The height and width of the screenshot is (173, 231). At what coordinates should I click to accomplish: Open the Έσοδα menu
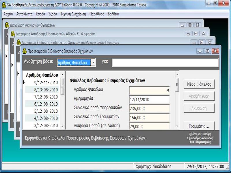coord(40,14)
